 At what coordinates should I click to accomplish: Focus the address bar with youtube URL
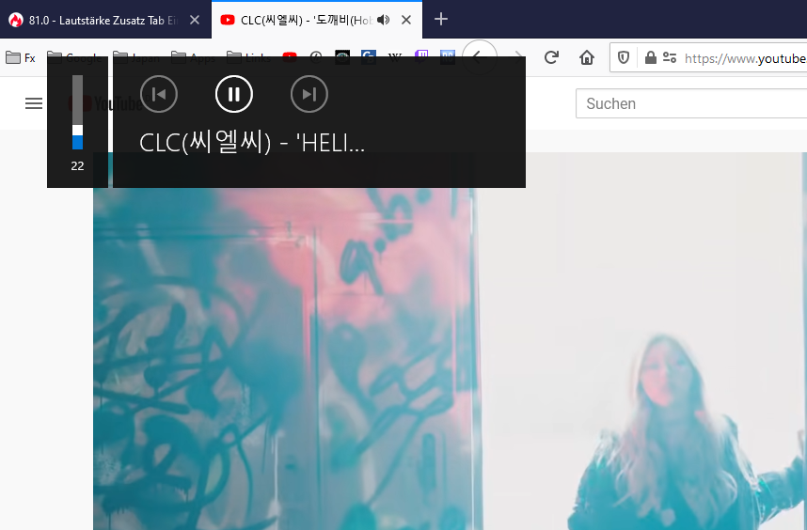pos(745,58)
